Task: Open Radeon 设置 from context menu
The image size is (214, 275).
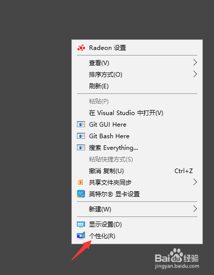Action: coord(137,48)
